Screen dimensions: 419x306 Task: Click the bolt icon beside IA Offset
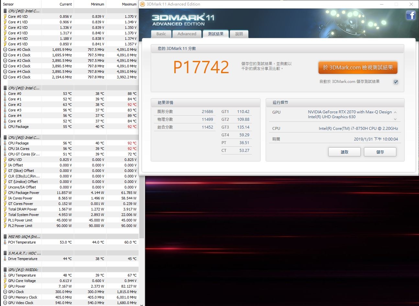click(5, 165)
